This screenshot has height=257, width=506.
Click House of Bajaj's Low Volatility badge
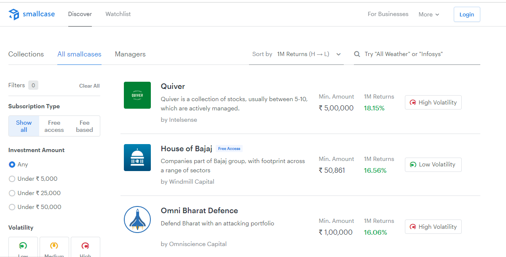[x=433, y=165]
